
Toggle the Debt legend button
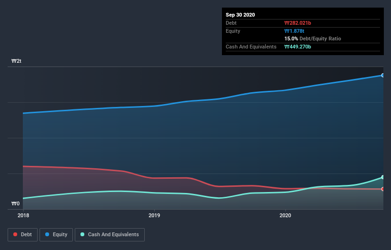coord(22,235)
